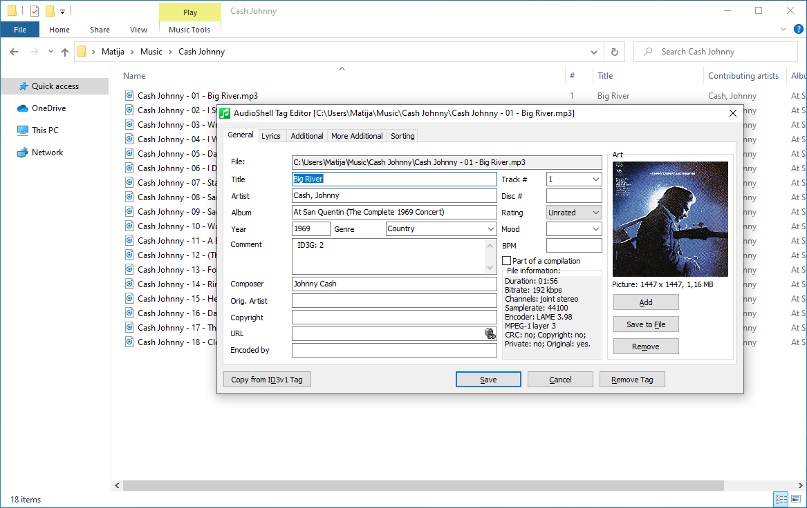Close the AudioShell Tag Editor dialog

(733, 113)
